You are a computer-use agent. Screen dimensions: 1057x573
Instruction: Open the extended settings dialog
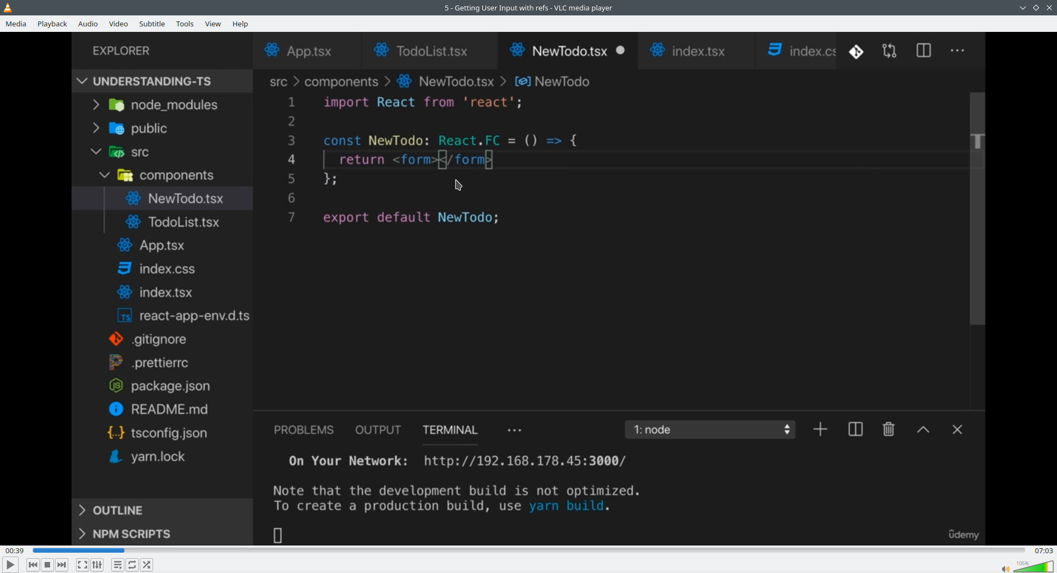pyautogui.click(x=97, y=565)
